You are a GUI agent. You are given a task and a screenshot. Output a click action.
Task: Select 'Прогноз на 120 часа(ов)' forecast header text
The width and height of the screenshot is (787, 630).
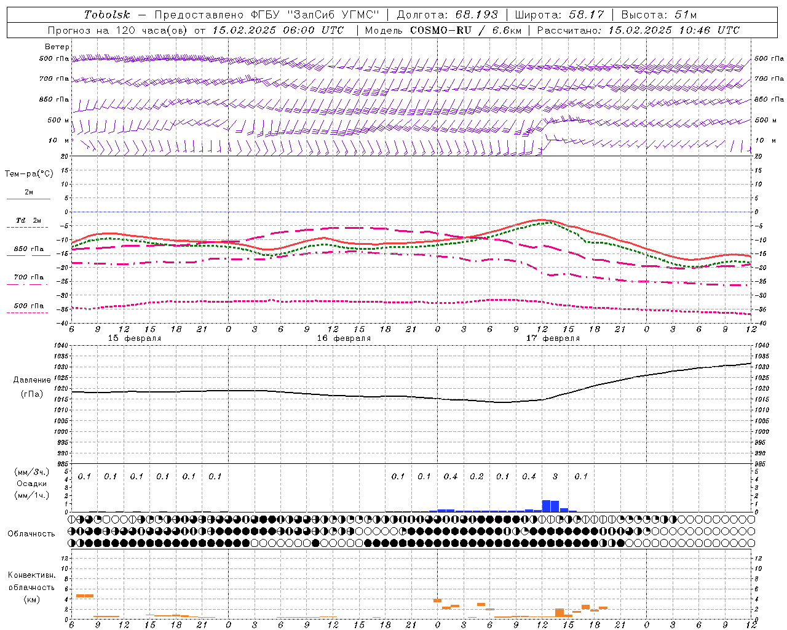tap(118, 30)
